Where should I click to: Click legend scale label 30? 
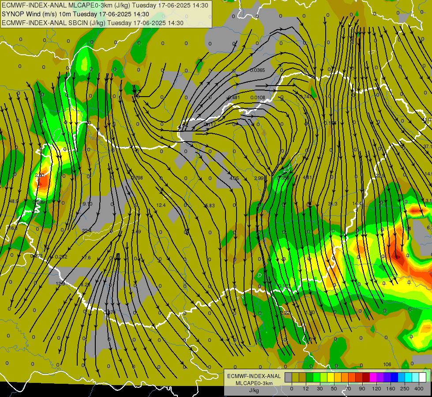tap(320, 389)
